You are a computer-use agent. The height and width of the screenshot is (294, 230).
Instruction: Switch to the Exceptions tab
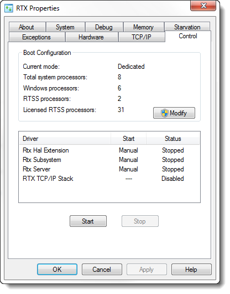pos(37,37)
